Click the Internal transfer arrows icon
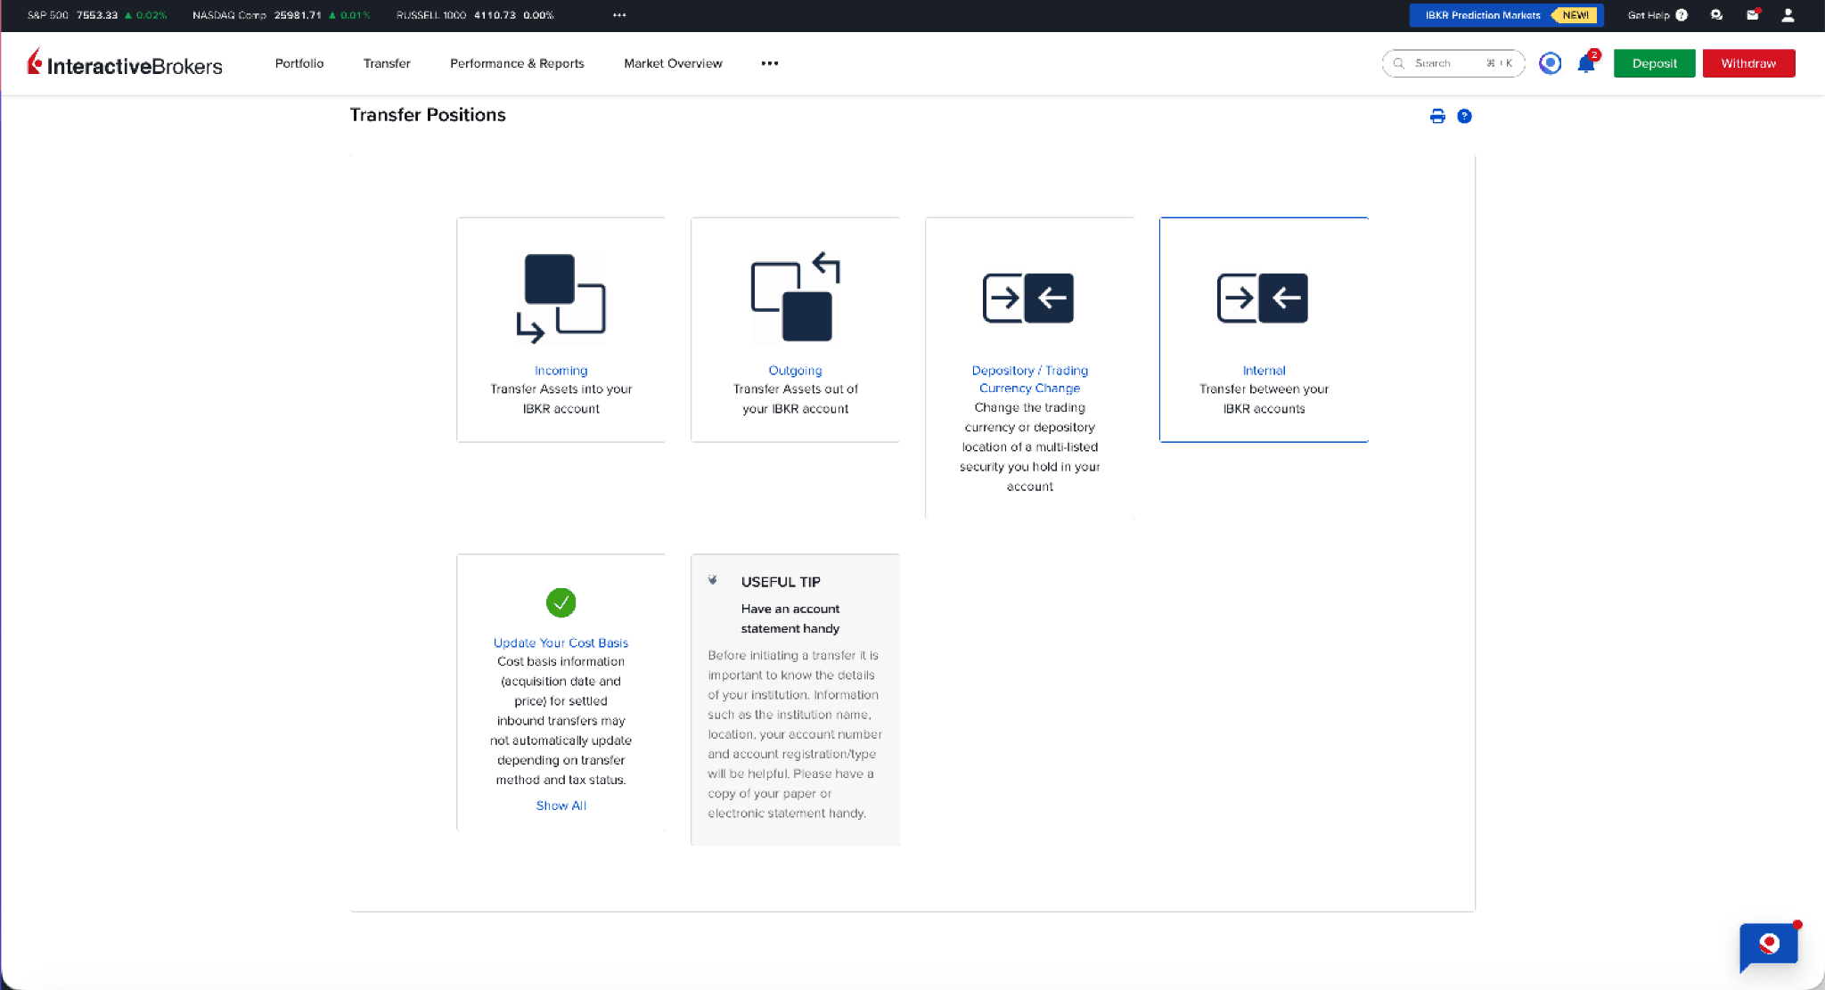 tap(1263, 298)
